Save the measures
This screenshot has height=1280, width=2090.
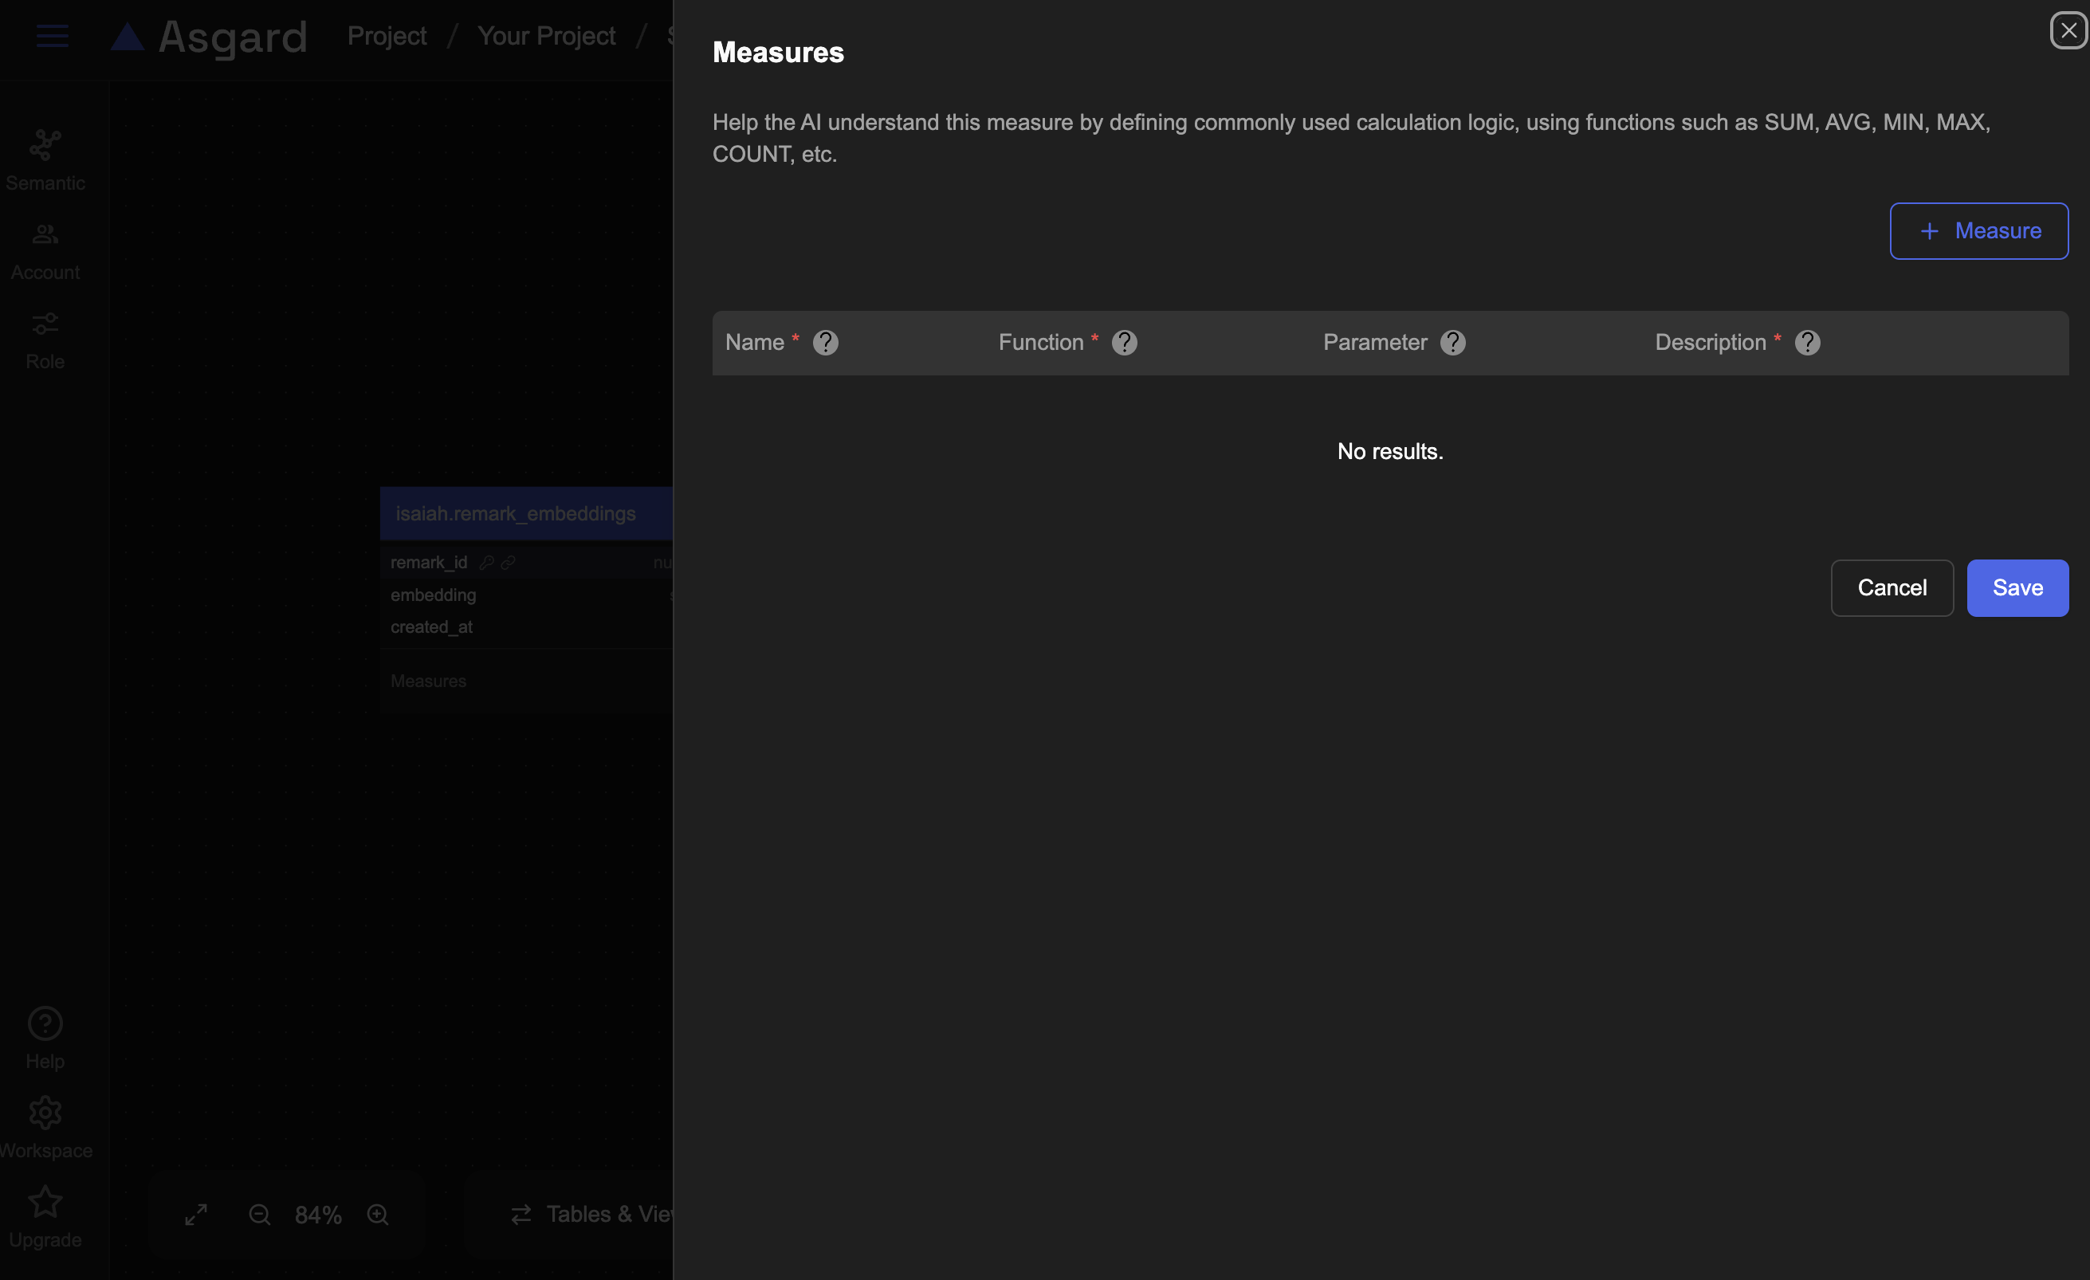point(2017,588)
